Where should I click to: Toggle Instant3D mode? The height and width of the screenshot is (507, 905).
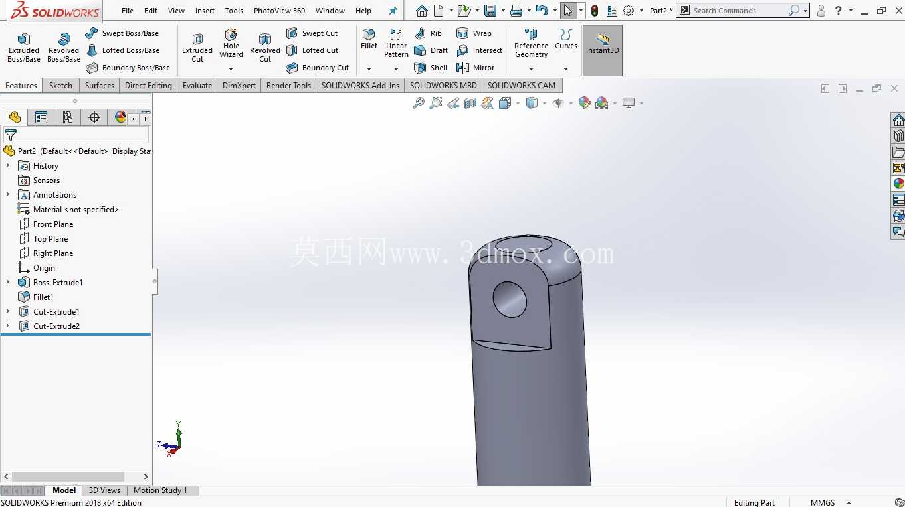pos(603,50)
